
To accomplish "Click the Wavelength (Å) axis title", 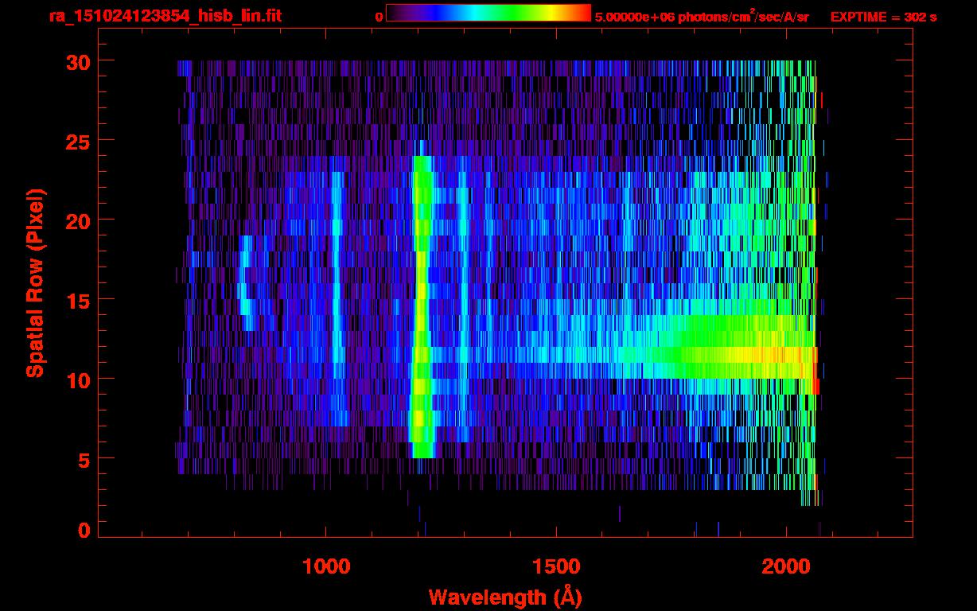I will tap(505, 597).
